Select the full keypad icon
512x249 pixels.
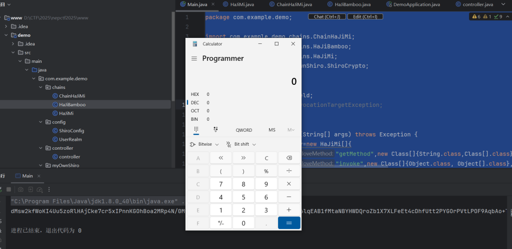(196, 129)
